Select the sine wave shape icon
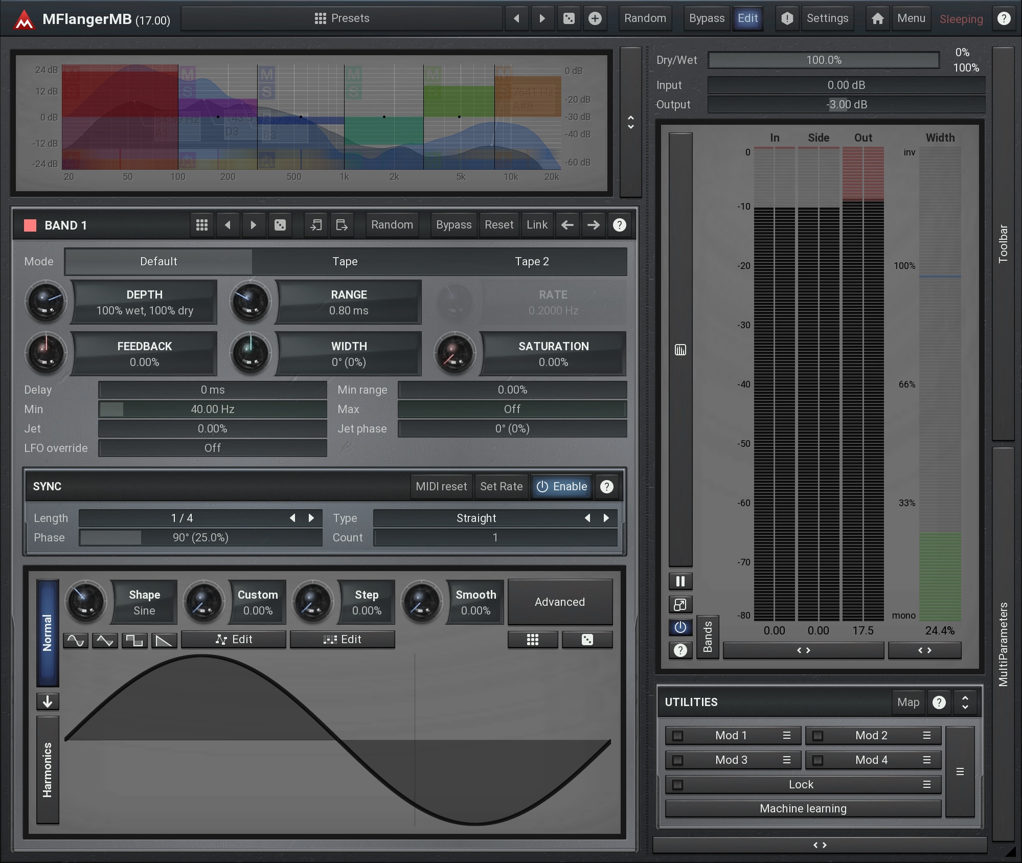Screen dimensions: 1022x863 76,640
